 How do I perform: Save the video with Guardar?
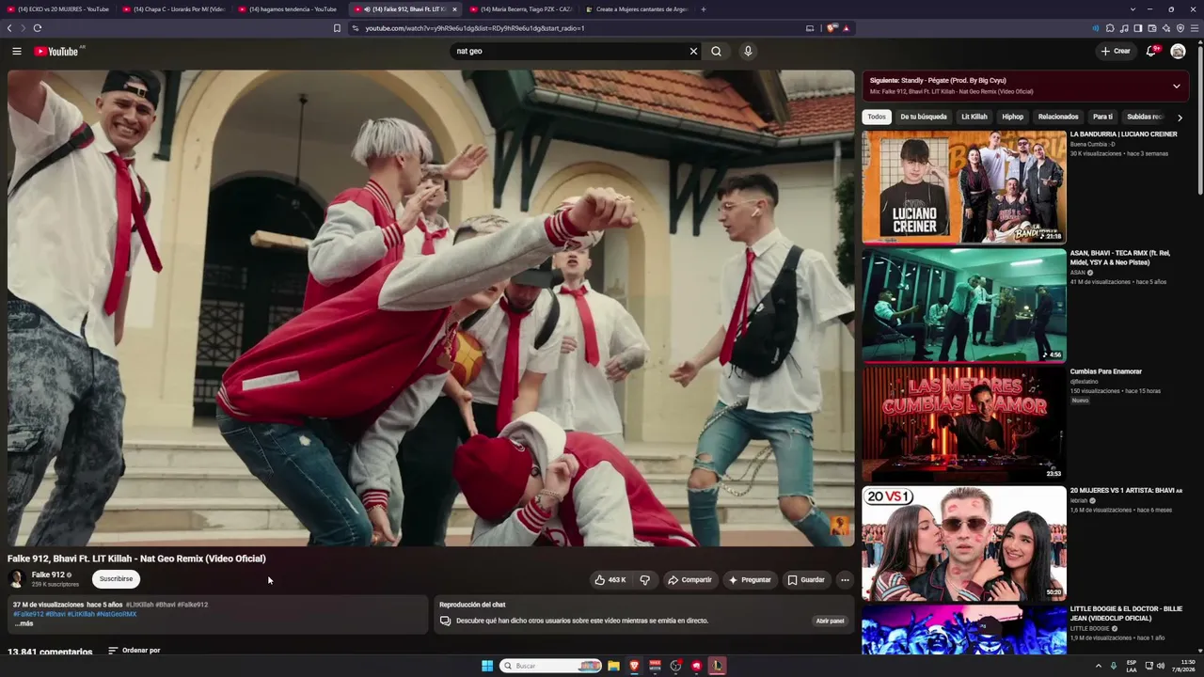806,580
